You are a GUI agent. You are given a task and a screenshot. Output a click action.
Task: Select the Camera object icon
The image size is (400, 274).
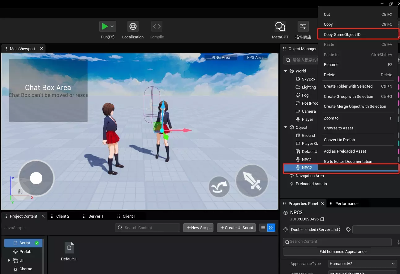click(298, 111)
